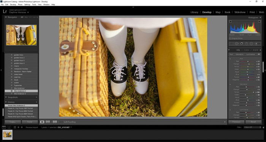This screenshot has width=266, height=142.
Task: Select the Radial Filter tool icon
Action: 251,44
